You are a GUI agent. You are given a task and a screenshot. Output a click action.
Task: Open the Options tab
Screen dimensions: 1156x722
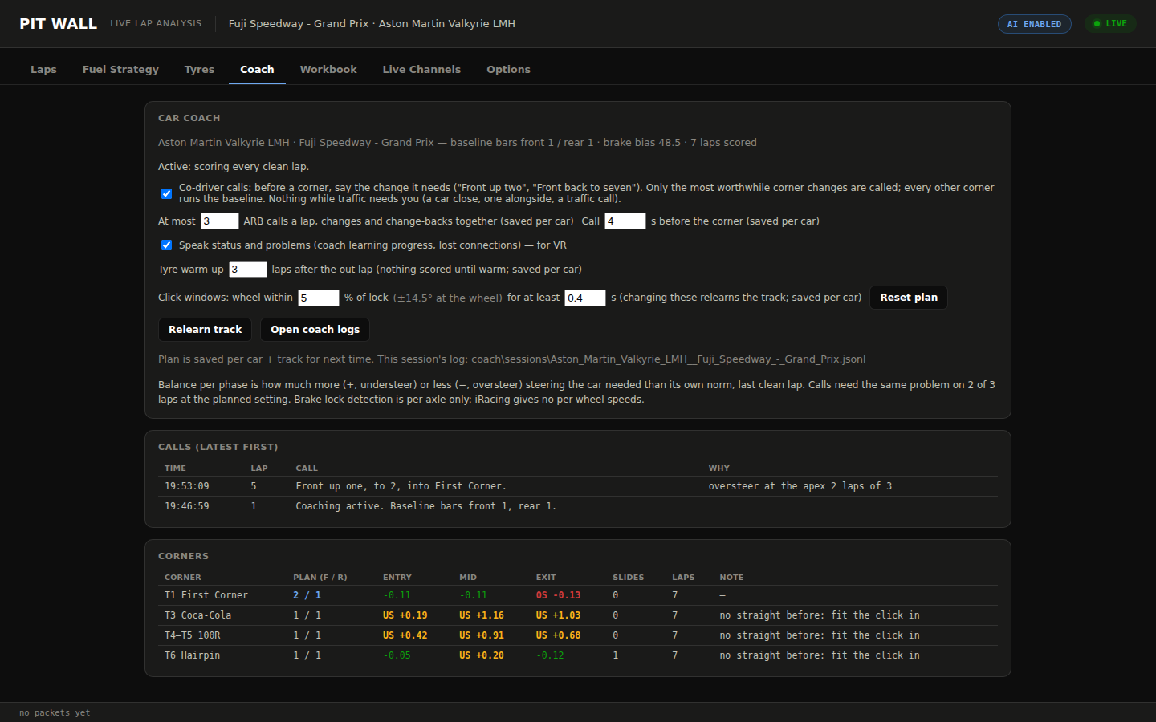[508, 70]
